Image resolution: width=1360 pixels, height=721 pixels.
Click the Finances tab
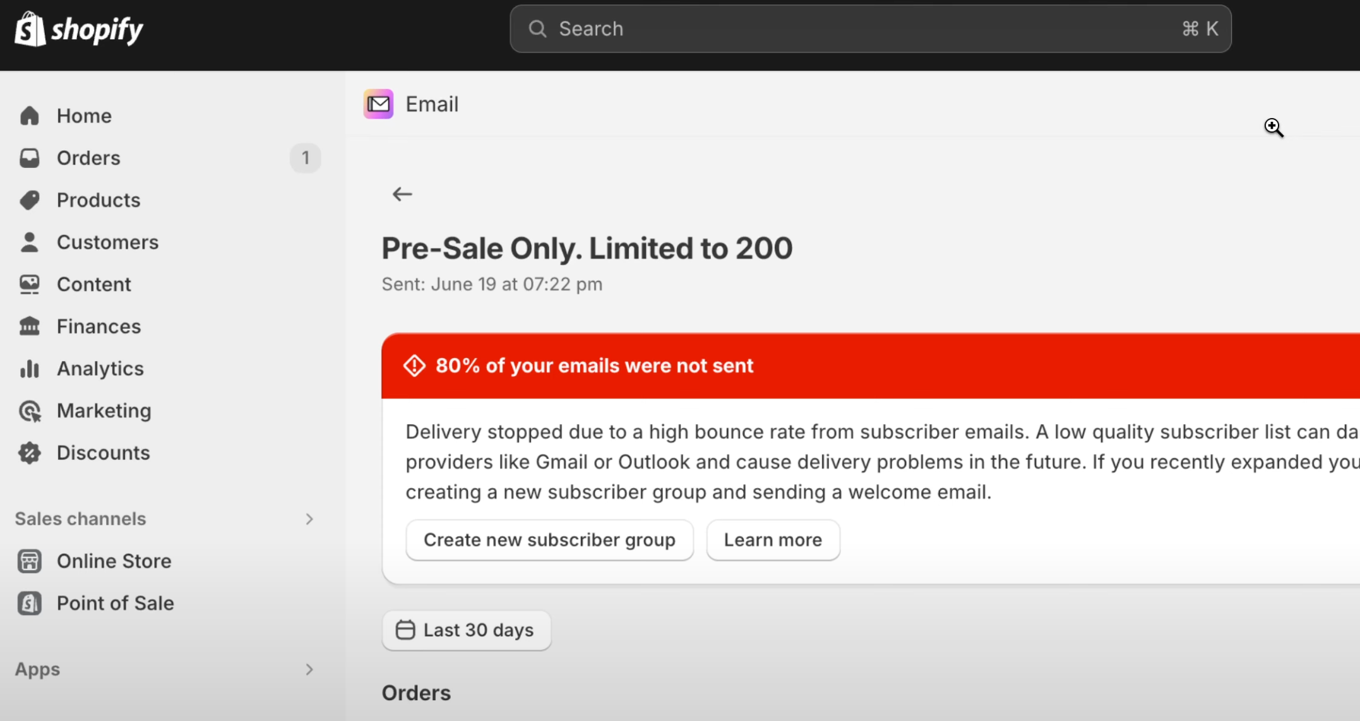tap(97, 325)
